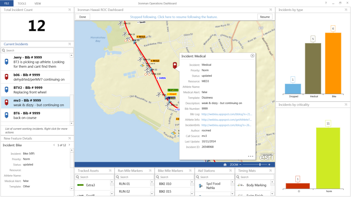The width and height of the screenshot is (351, 197).
Task: Expand the Bike Mile Markers panel
Action: [x=190, y=171]
